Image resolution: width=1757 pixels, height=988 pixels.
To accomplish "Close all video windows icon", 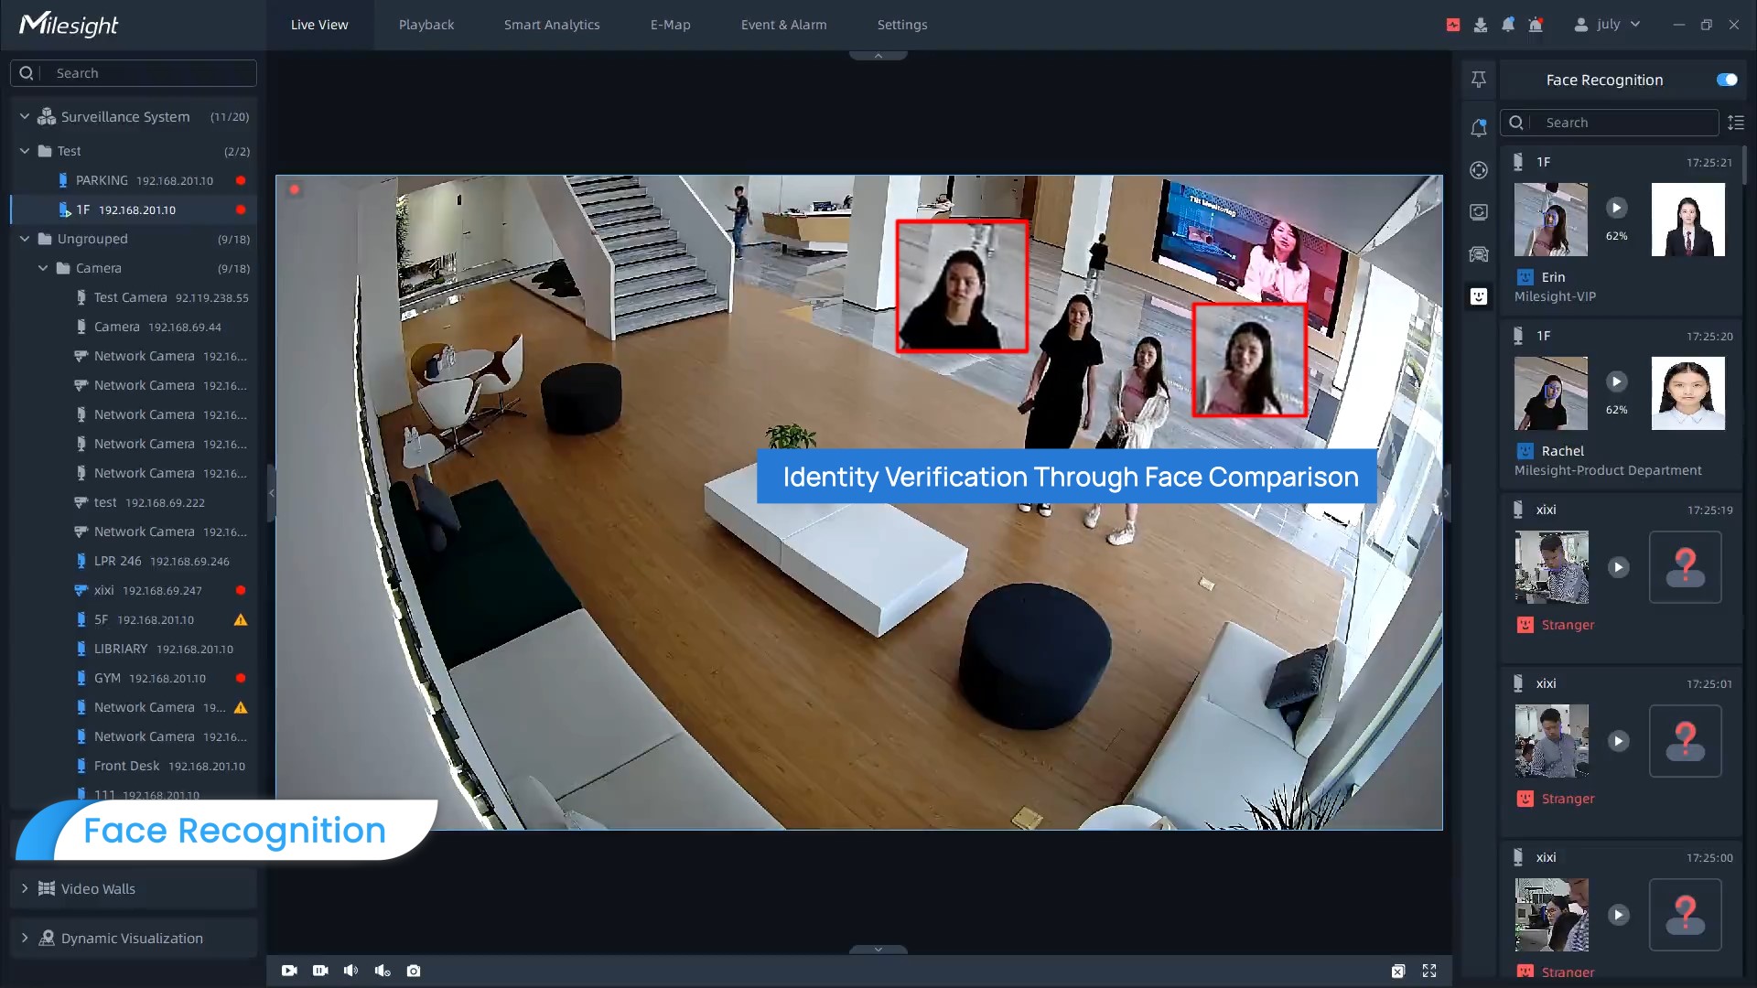I will coord(1398,971).
